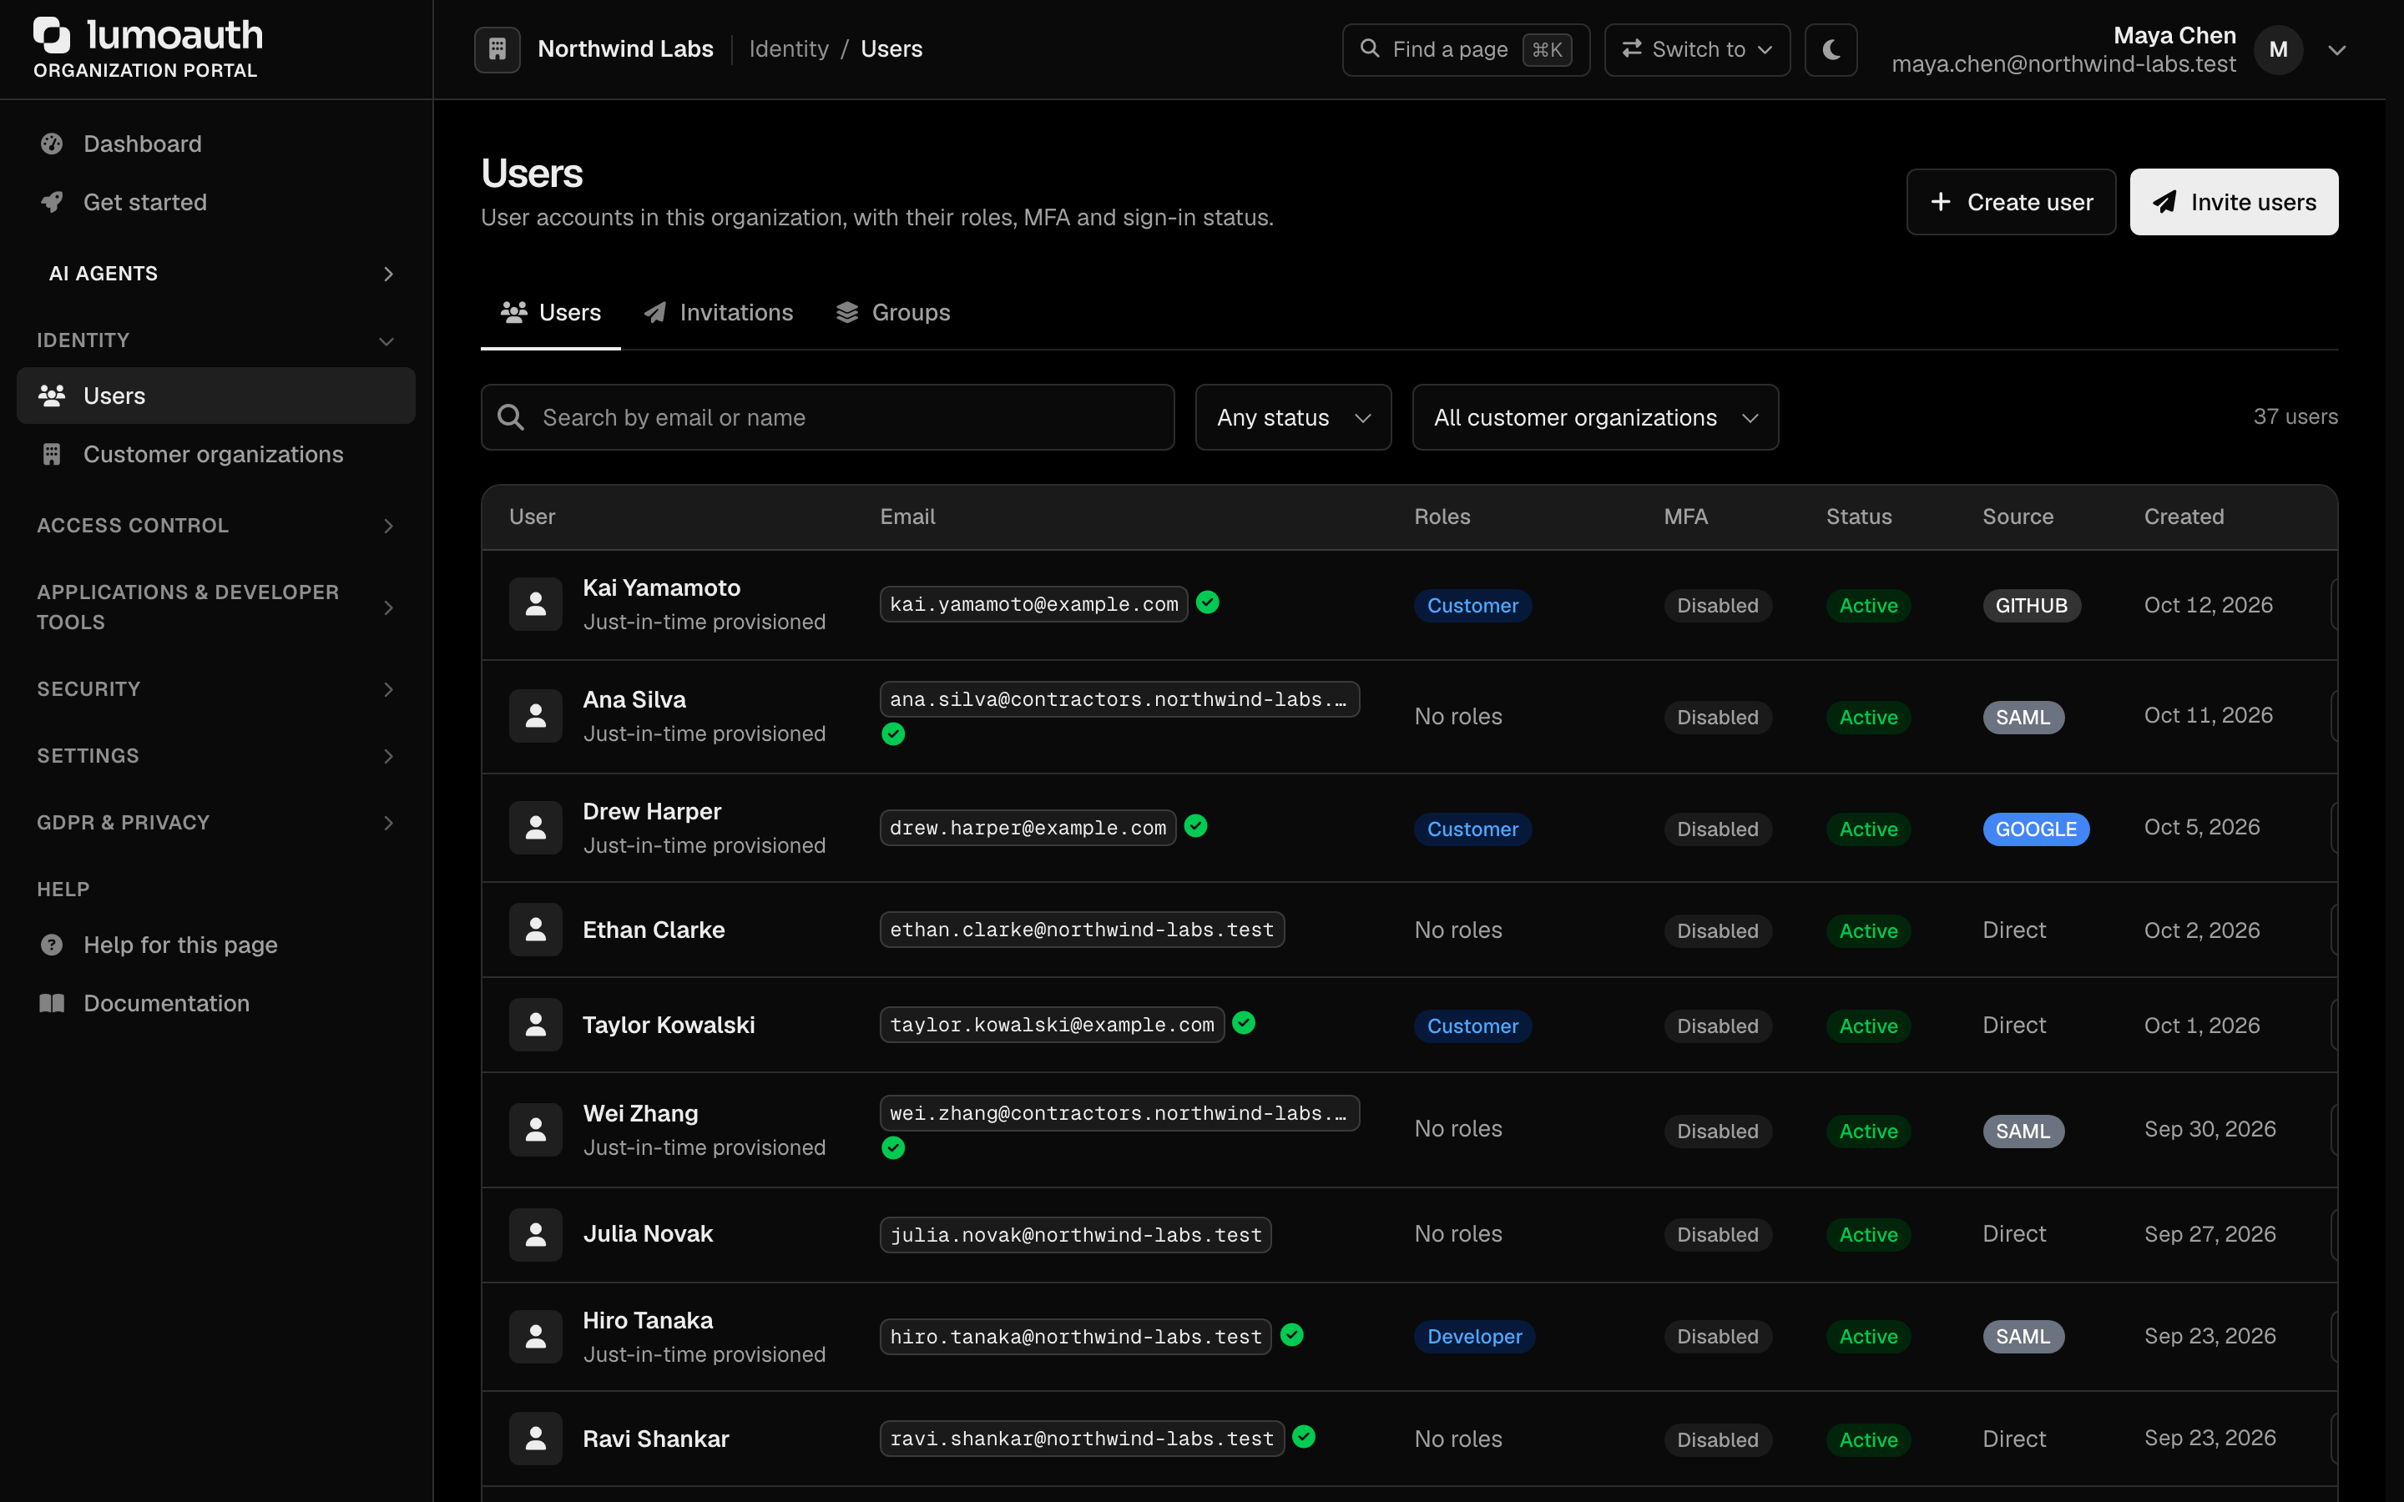Screen dimensions: 2404x1502
Task: Switch to the Groups tab
Action: click(893, 313)
